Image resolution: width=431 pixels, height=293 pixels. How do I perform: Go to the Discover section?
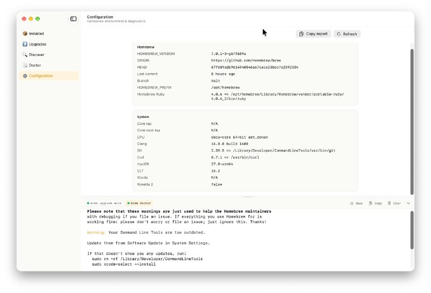[x=48, y=54]
